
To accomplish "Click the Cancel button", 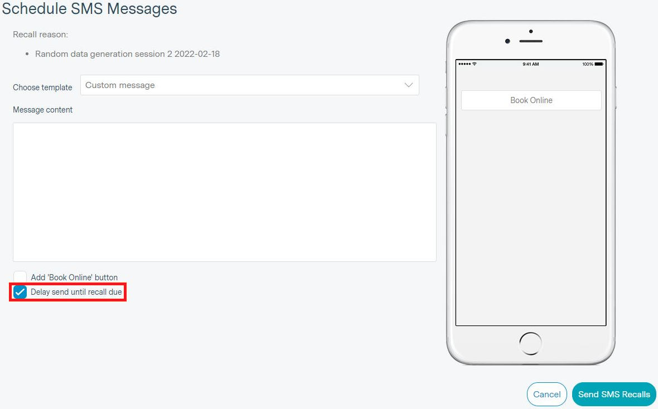I will [x=547, y=395].
